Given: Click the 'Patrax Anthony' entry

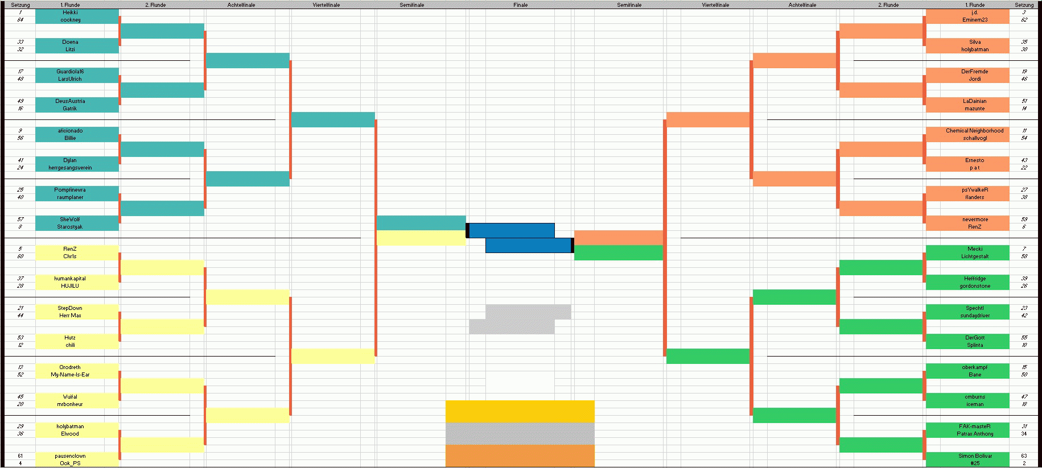Looking at the screenshot, I should 967,434.
